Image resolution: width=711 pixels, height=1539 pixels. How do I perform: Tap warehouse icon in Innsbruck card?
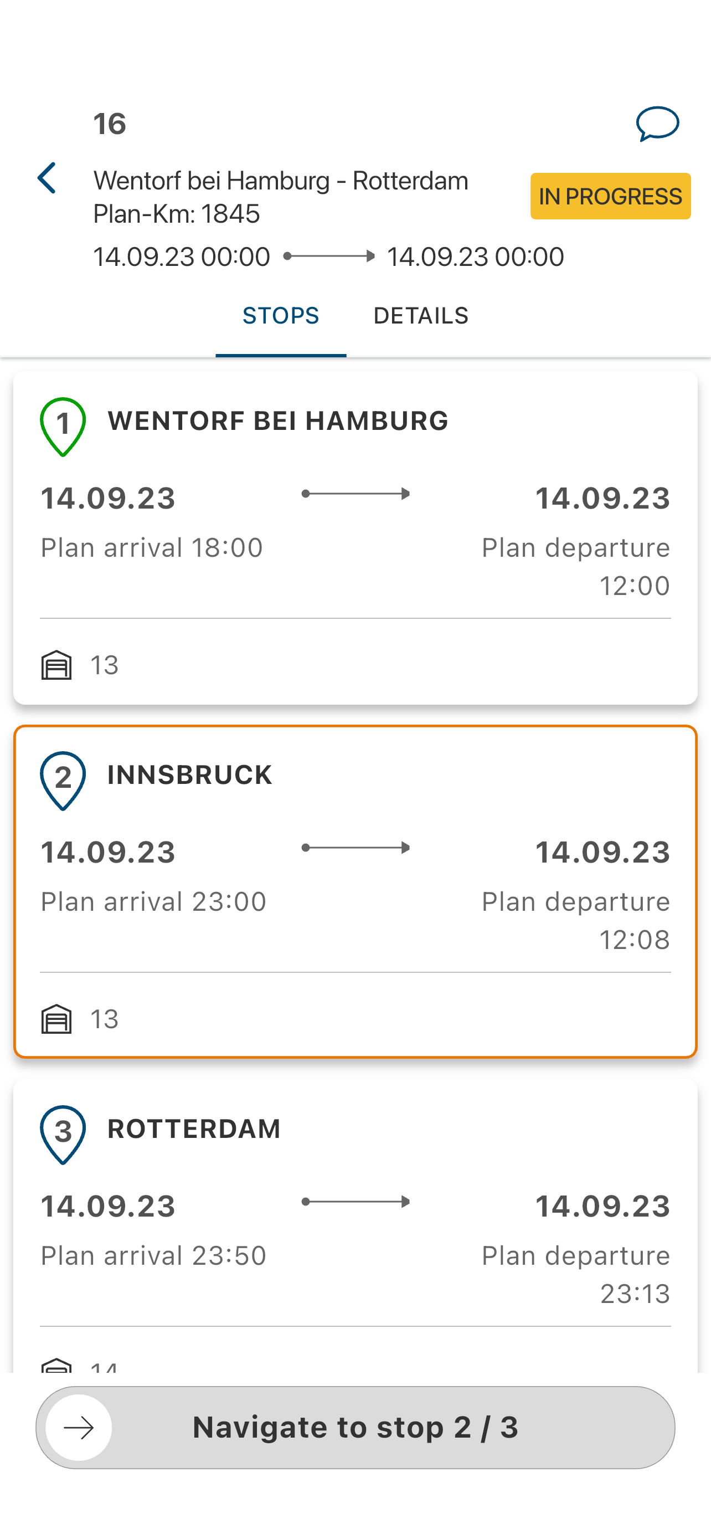tap(56, 1019)
